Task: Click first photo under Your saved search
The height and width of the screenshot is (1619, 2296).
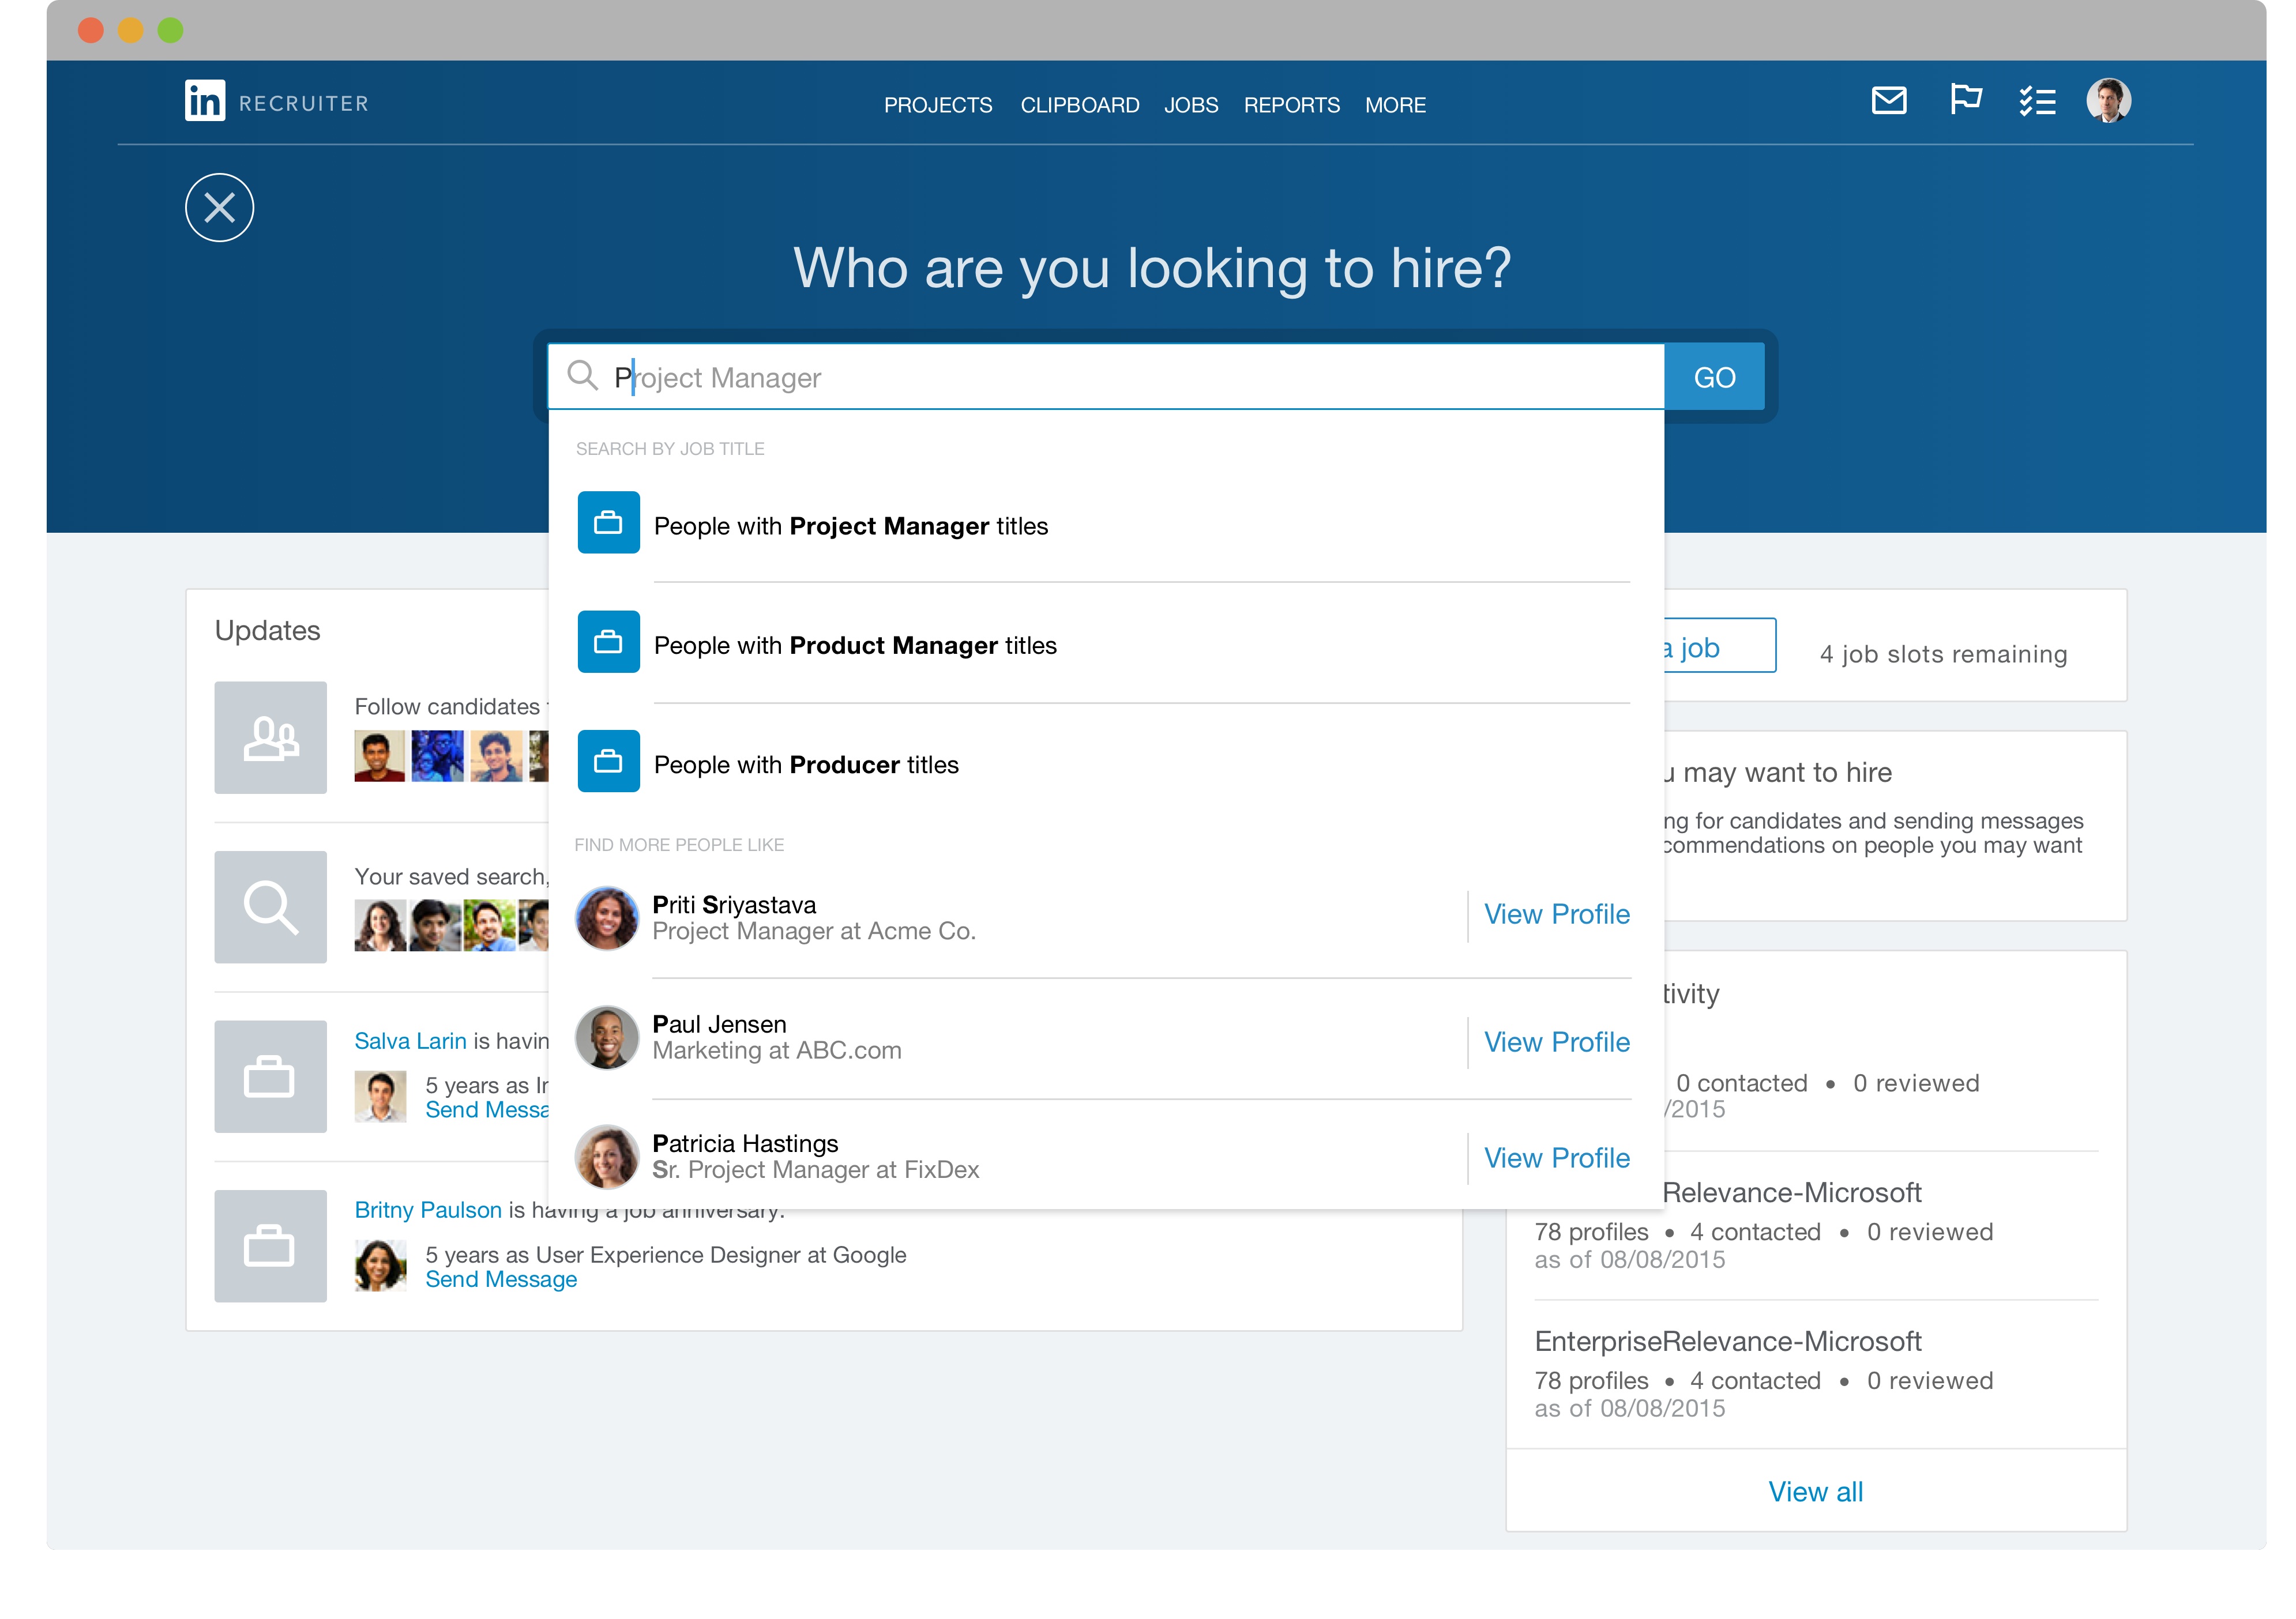Action: (380, 926)
